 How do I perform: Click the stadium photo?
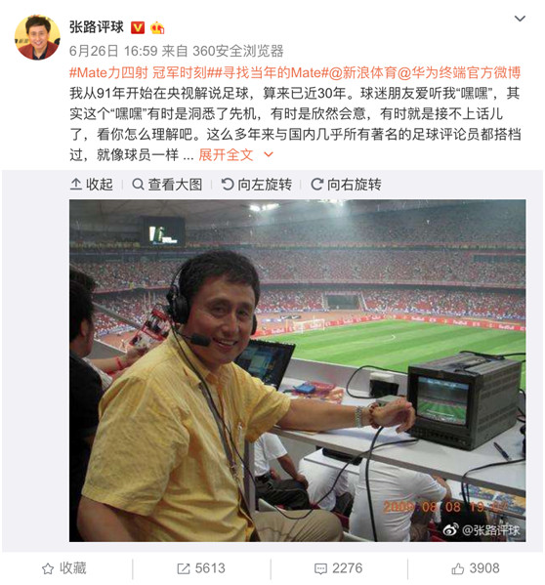pyautogui.click(x=297, y=370)
